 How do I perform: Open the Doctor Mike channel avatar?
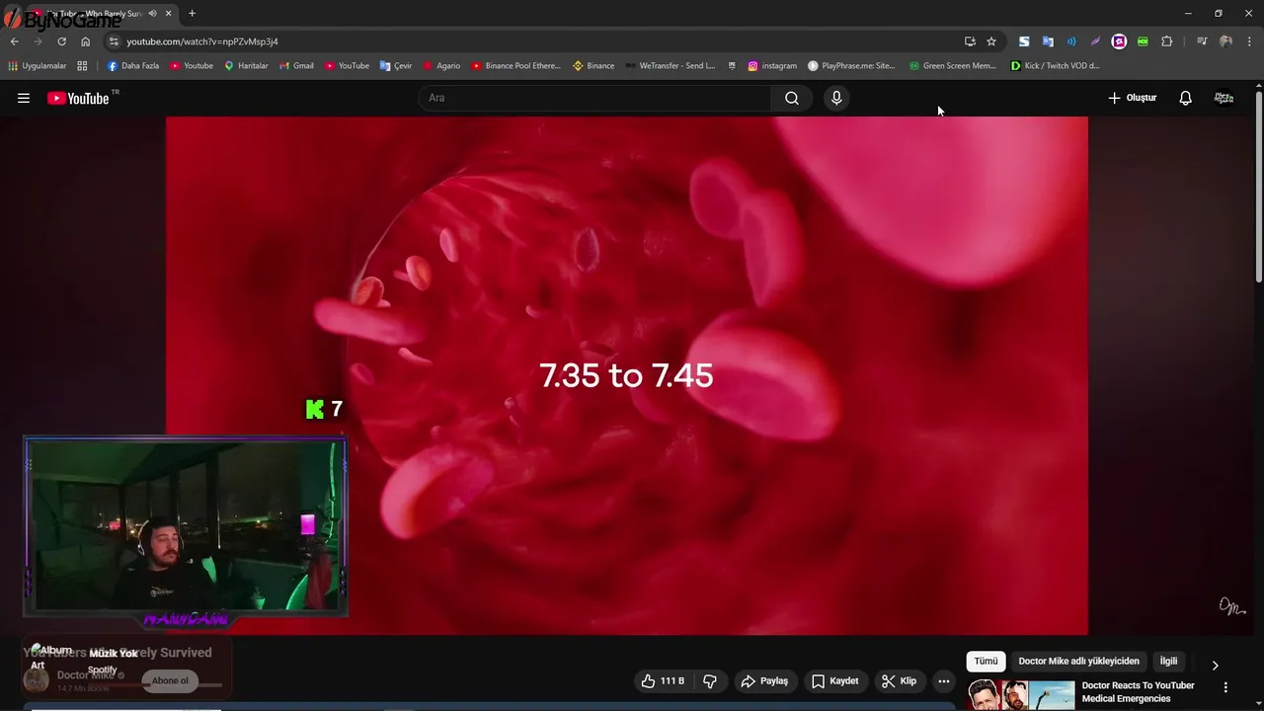[37, 679]
